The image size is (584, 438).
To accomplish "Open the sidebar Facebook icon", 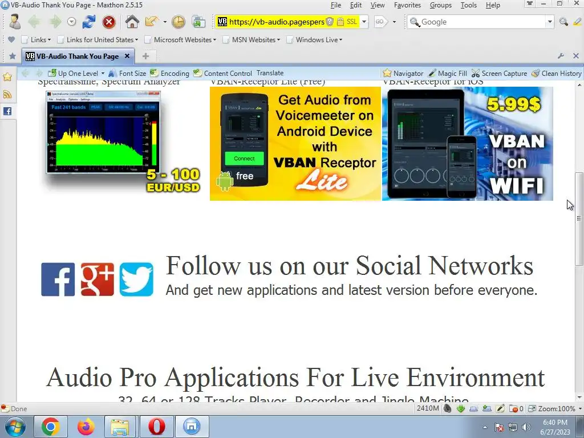I will 7,111.
